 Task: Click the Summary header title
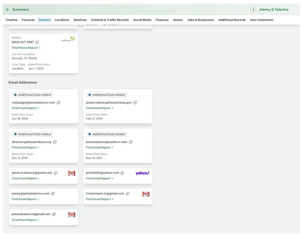[x=21, y=9]
